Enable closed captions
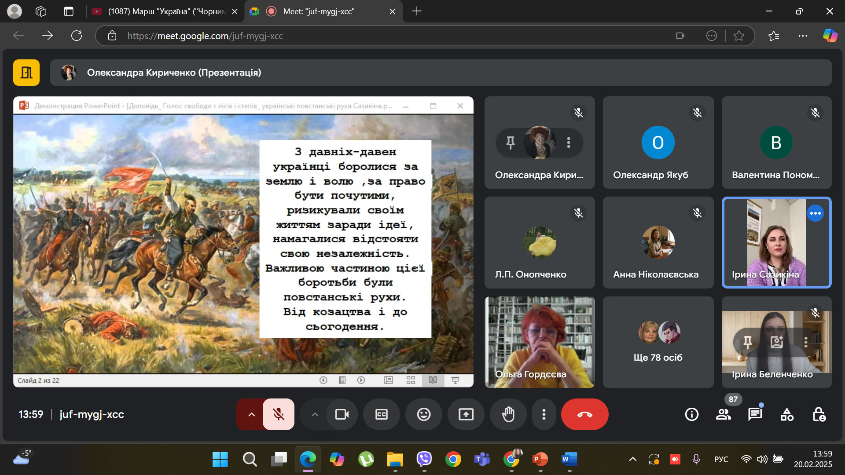Image resolution: width=845 pixels, height=475 pixels. click(x=382, y=414)
